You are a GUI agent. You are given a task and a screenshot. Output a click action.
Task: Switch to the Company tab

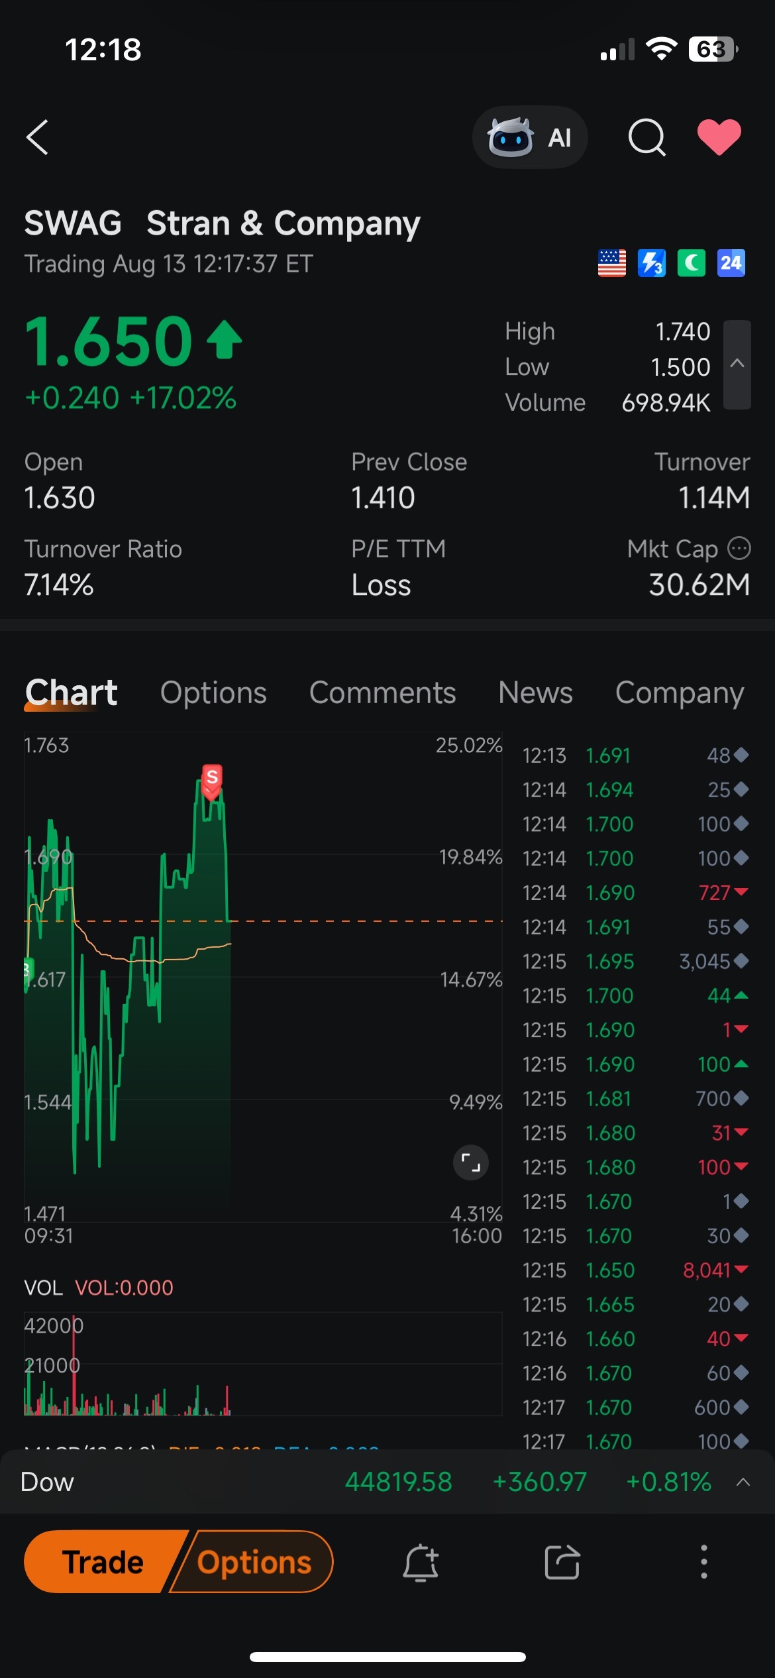tap(680, 693)
